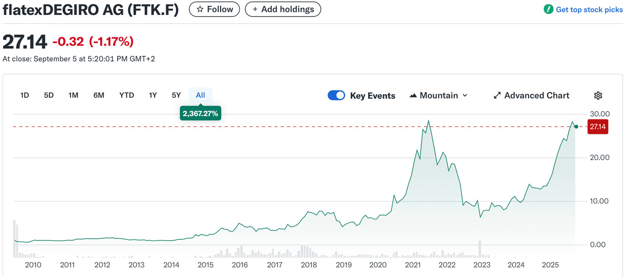Screen dimensions: 628x277
Task: Switch chart to 6M range
Action: 99,95
